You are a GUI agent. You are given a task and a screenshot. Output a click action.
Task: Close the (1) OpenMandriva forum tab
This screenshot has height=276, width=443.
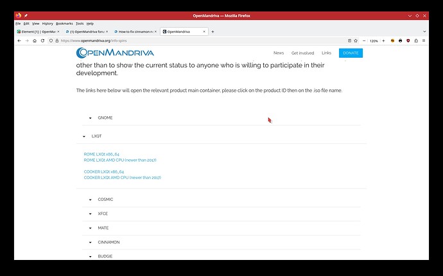pos(107,31)
